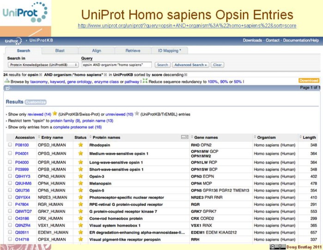Click the column resize icon in the Protein names header
Image resolution: width=323 pixels, height=250 pixels.
184,137
